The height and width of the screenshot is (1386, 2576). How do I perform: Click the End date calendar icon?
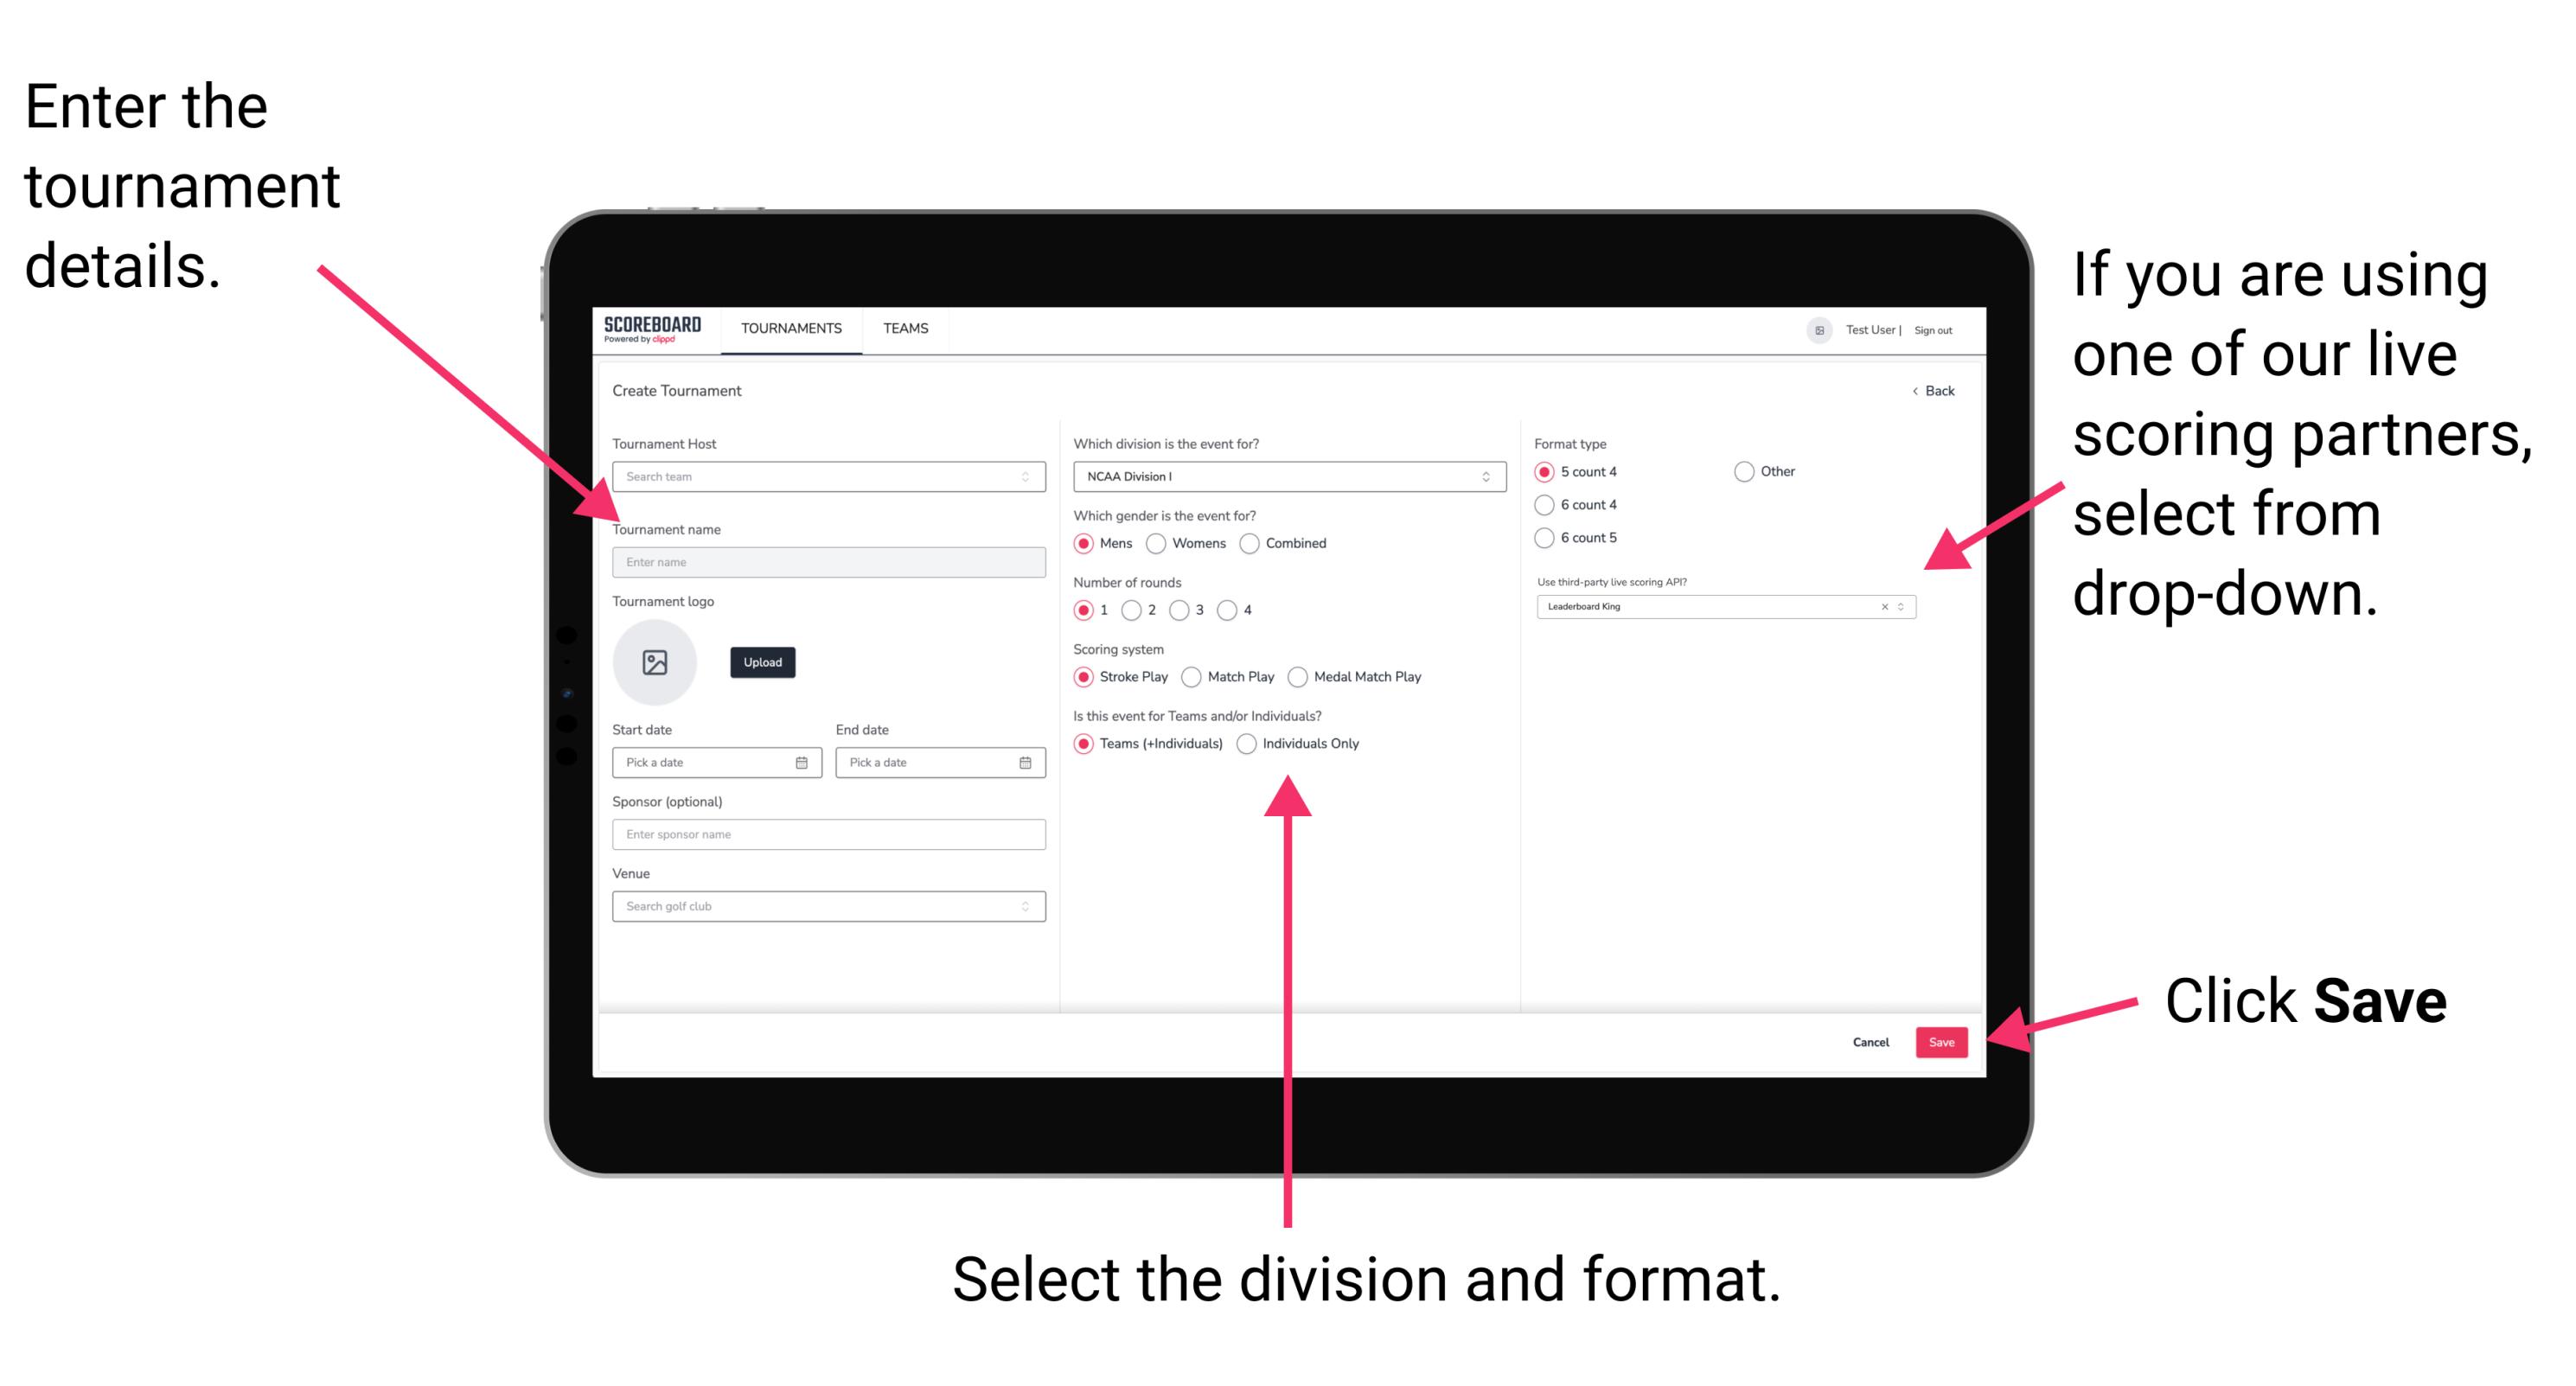pyautogui.click(x=1024, y=763)
